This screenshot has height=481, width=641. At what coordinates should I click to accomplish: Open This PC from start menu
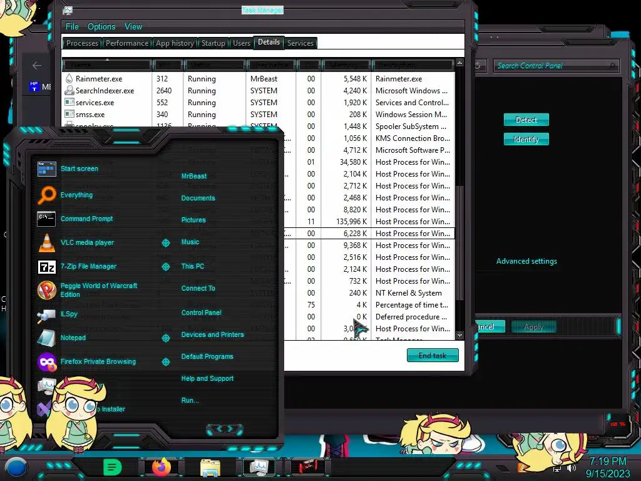(x=193, y=266)
